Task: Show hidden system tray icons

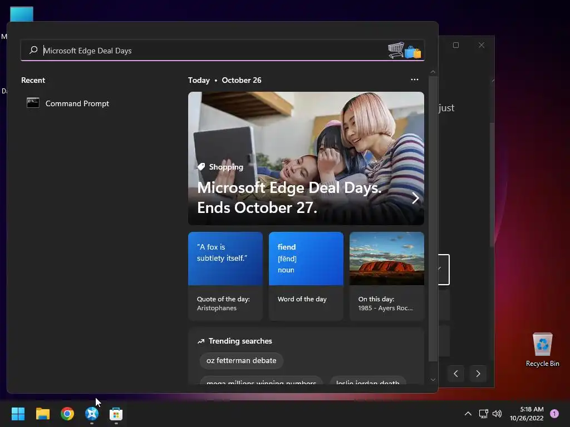Action: (x=468, y=414)
